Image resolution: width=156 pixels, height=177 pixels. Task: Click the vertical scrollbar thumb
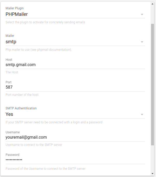[152, 84]
